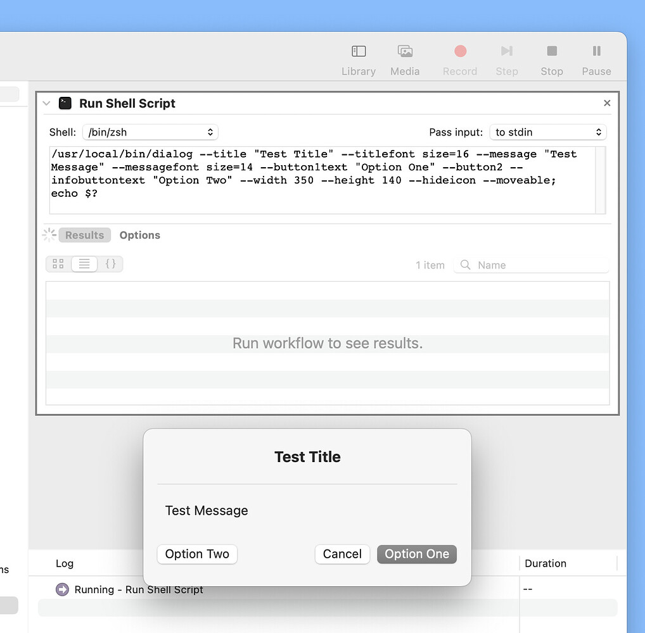Open the Shell dropdown showing /bin/zsh
The height and width of the screenshot is (633, 645).
pos(150,132)
